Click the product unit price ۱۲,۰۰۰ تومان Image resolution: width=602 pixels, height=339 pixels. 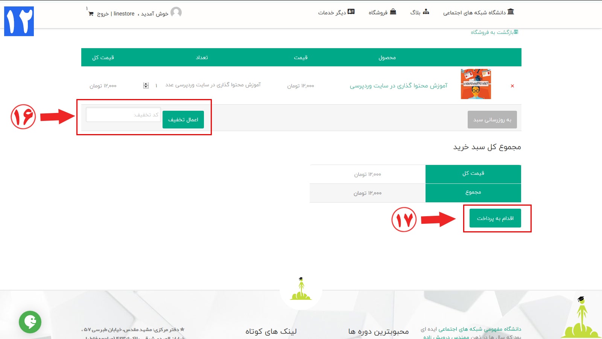tap(301, 86)
